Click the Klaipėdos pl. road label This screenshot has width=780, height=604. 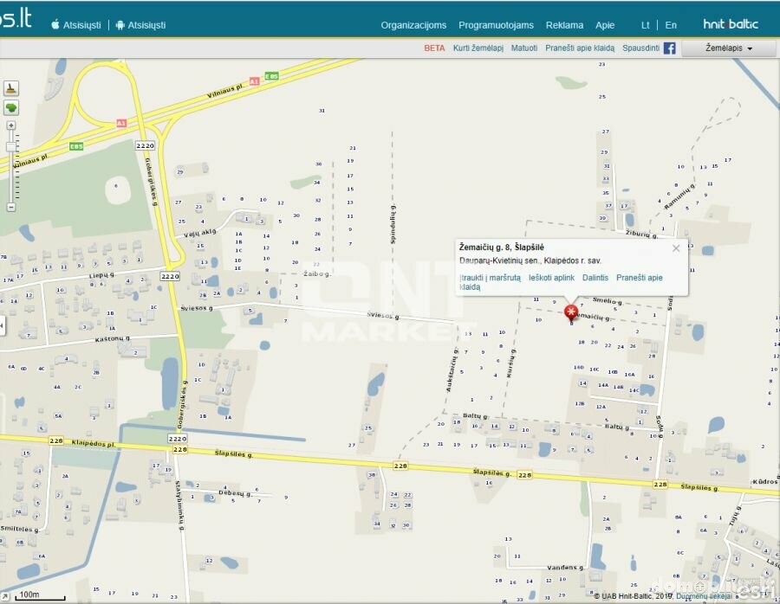click(93, 443)
